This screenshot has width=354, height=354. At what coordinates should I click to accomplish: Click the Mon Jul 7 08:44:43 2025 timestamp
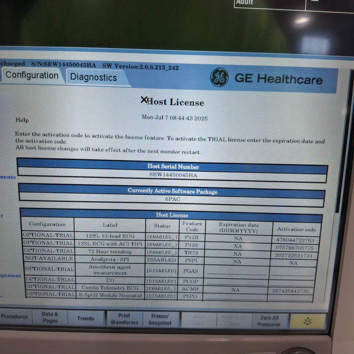click(174, 118)
